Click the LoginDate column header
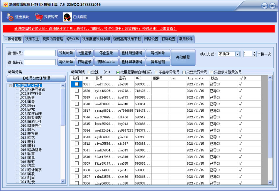Image resolution: width=279 pixels, height=191 pixels. coord(197,78)
